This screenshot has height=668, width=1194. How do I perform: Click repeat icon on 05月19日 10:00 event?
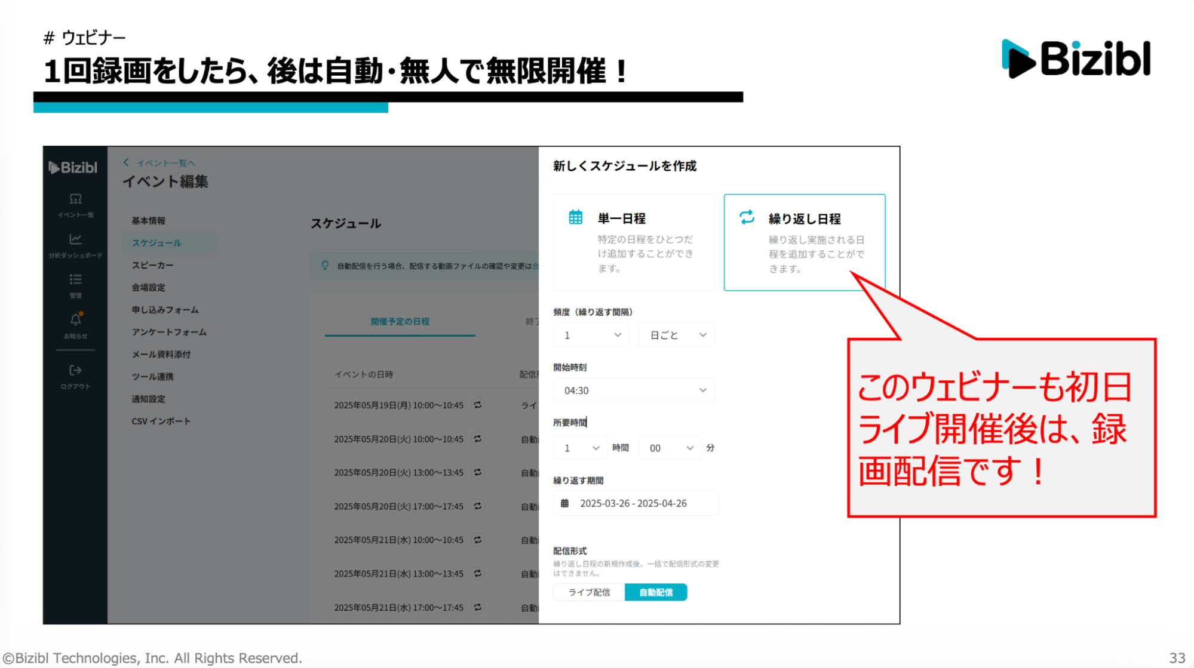point(478,405)
